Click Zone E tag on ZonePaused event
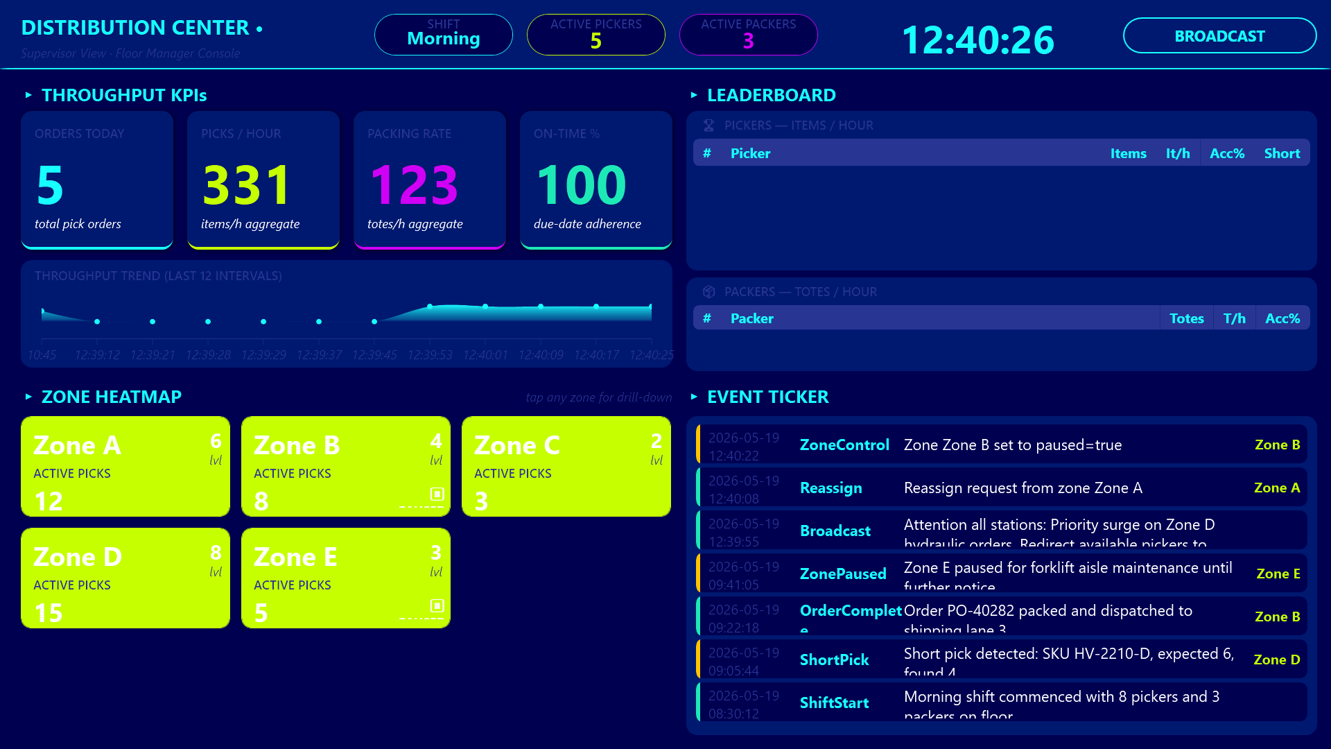This screenshot has width=1331, height=749. point(1278,574)
